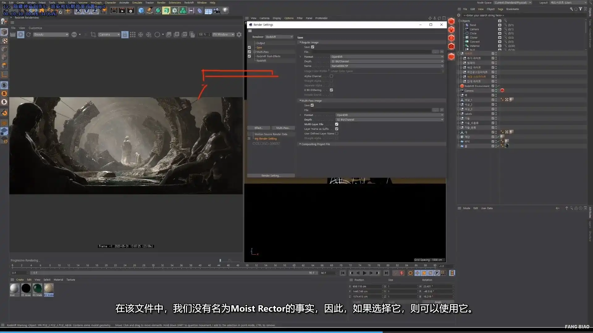Select the RS Mate material thumbnail

[x=48, y=289]
